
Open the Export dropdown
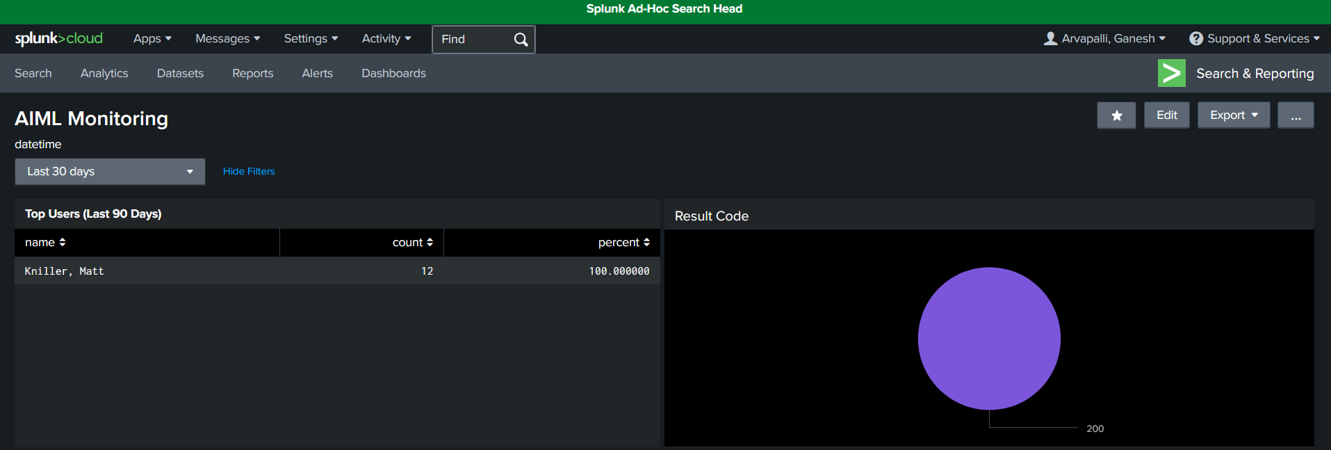coord(1234,115)
